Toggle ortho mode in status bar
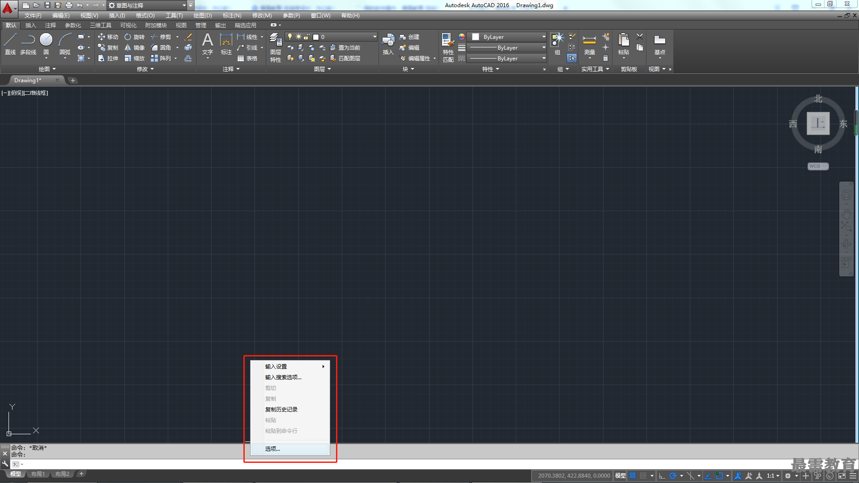The image size is (859, 483). click(x=662, y=476)
